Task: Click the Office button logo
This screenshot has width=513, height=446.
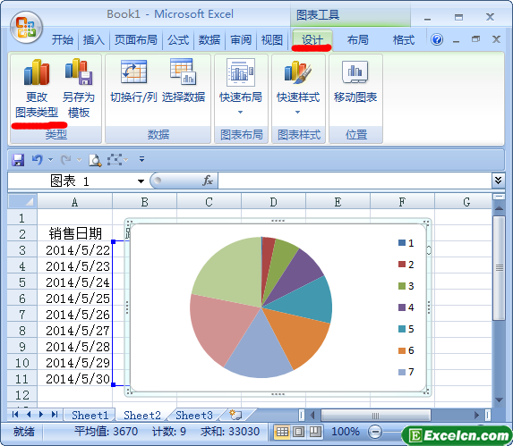Action: (26, 28)
